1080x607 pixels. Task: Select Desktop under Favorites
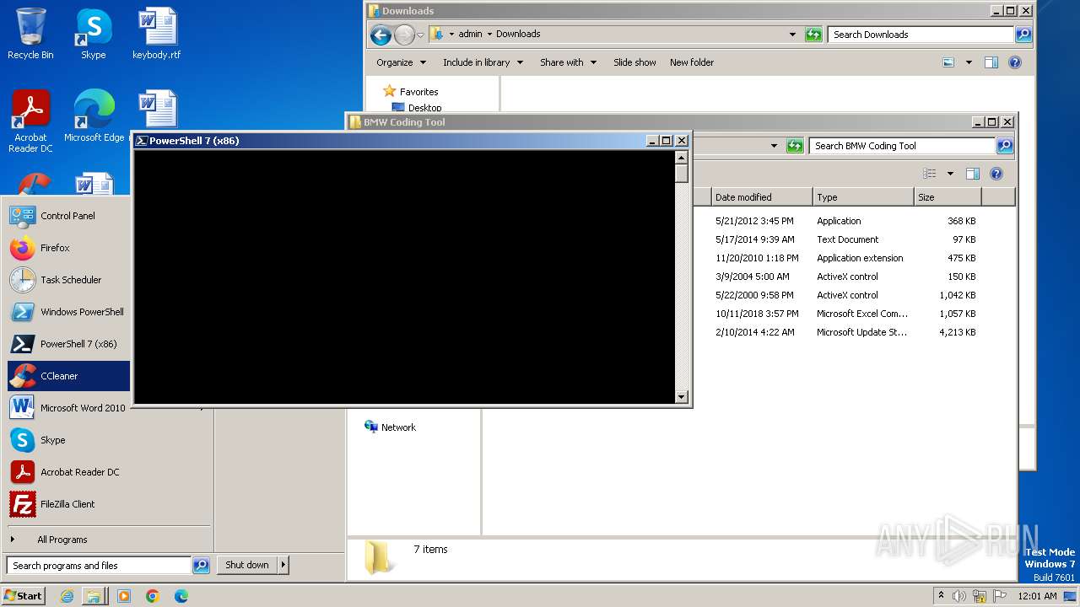click(x=424, y=108)
